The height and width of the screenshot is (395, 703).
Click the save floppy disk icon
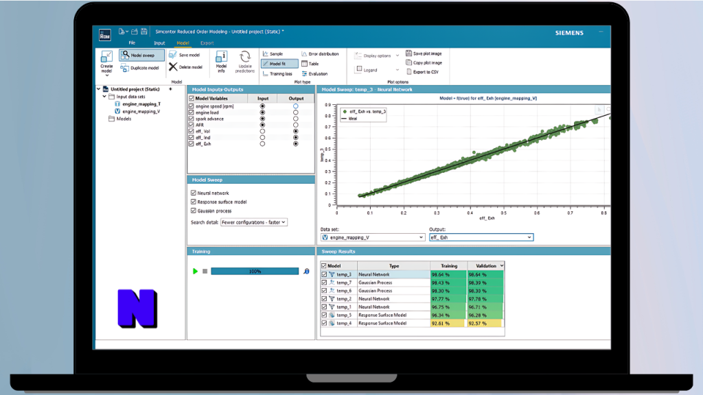144,32
